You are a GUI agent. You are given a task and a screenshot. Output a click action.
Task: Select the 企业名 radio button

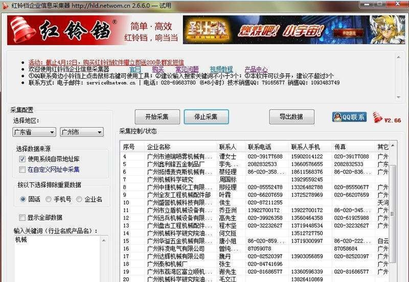(x=79, y=199)
